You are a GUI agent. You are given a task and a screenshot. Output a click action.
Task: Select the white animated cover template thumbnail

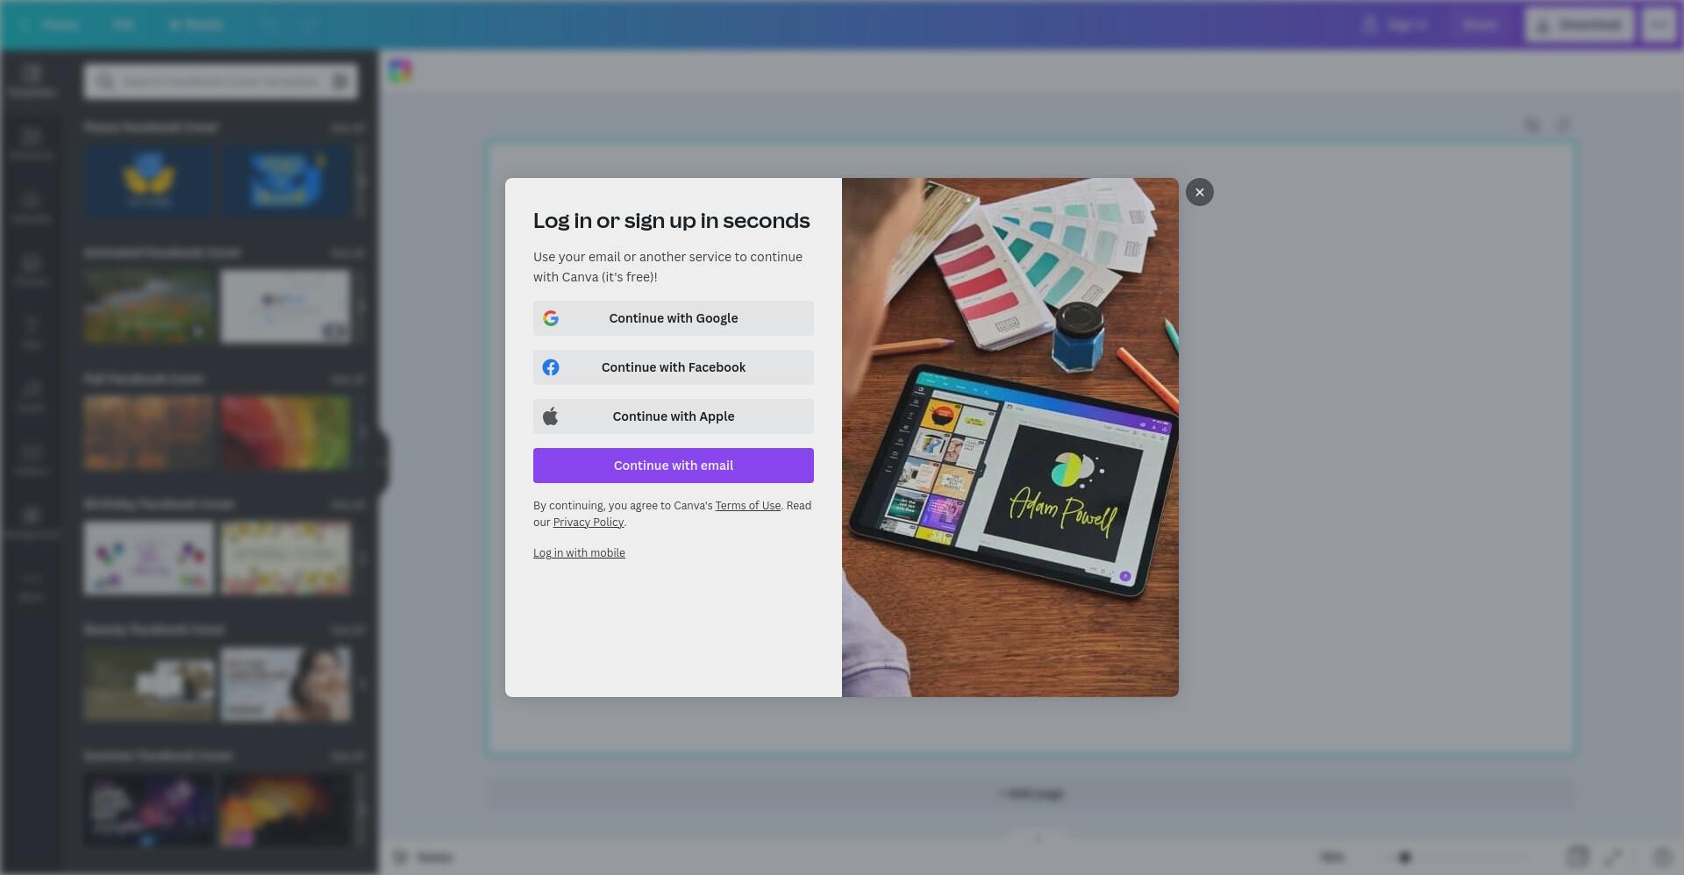pyautogui.click(x=286, y=306)
